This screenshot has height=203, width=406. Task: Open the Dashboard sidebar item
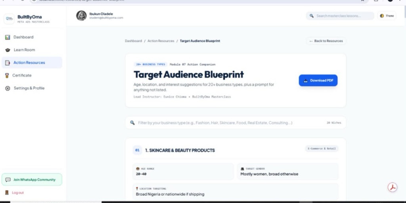(x=32, y=37)
